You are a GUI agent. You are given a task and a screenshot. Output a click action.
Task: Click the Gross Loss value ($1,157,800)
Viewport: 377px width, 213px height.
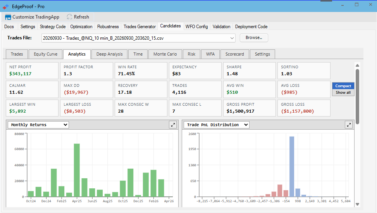point(298,111)
